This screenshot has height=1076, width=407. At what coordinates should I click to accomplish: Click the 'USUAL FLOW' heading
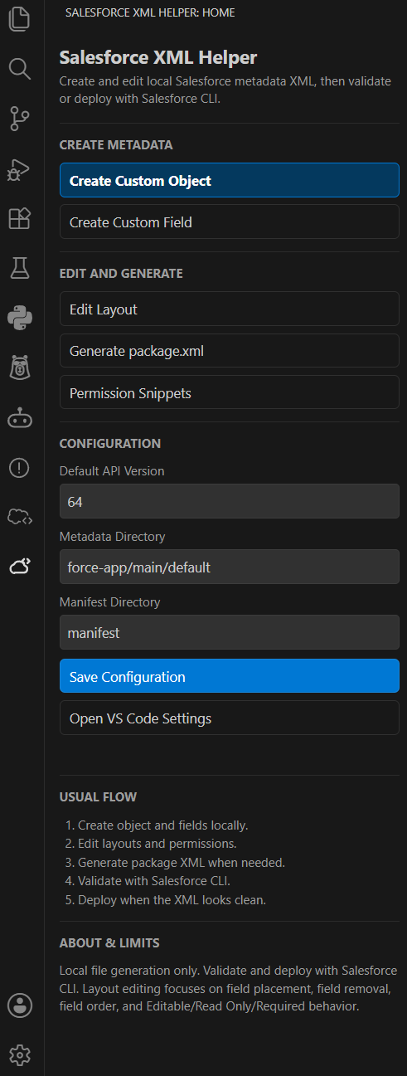click(x=99, y=797)
